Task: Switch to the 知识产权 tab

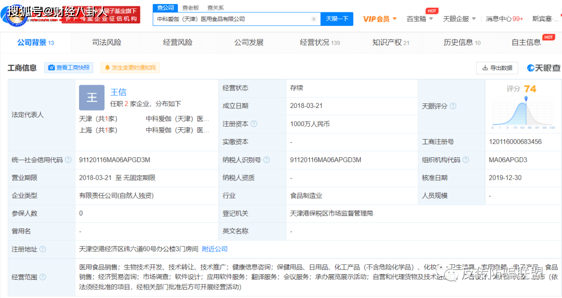Action: (x=390, y=43)
